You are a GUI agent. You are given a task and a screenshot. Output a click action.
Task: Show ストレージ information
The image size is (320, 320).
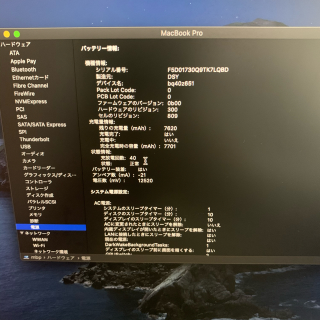tap(37, 188)
